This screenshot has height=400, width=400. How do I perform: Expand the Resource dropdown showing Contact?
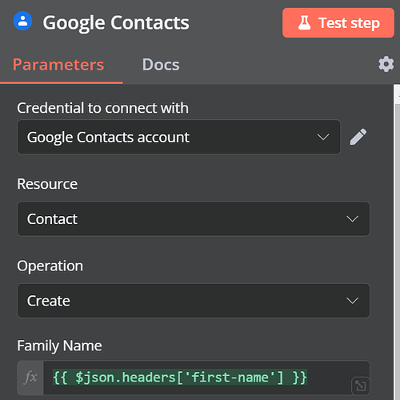[194, 219]
